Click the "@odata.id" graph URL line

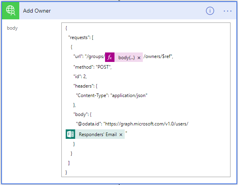(x=132, y=124)
